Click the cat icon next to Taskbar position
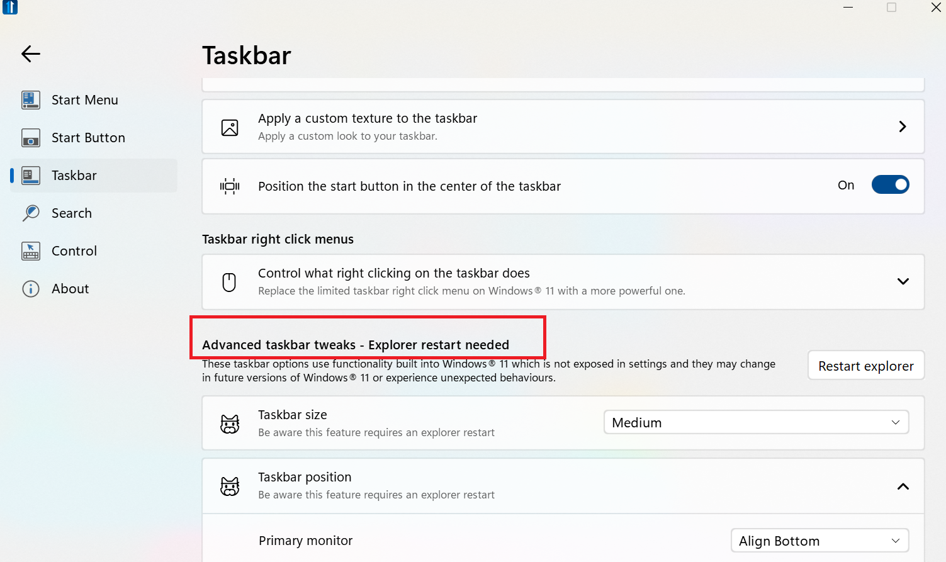946x562 pixels. point(230,486)
